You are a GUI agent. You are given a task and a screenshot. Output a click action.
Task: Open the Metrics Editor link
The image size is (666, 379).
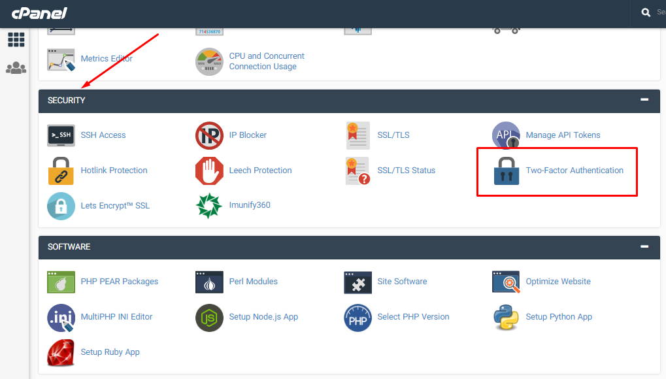[x=107, y=59]
